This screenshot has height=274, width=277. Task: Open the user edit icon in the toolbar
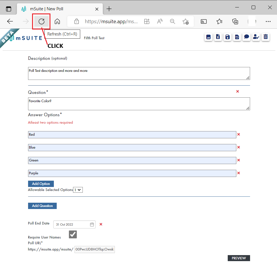(x=256, y=37)
